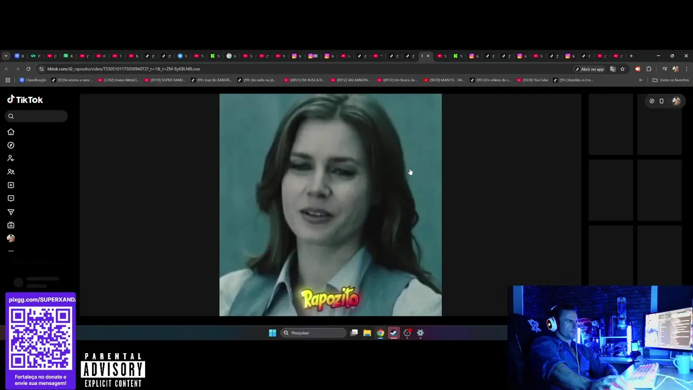
Task: Expand hidden bookmarks with double chevron
Action: click(x=640, y=80)
